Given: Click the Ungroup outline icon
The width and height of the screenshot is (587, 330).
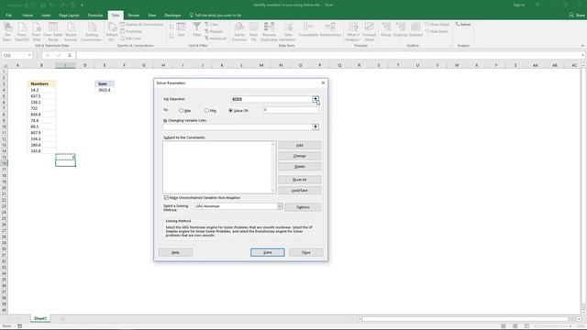Looking at the screenshot, I should (x=400, y=30).
